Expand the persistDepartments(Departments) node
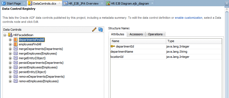The width and height of the screenshot is (229, 98). click(10, 63)
